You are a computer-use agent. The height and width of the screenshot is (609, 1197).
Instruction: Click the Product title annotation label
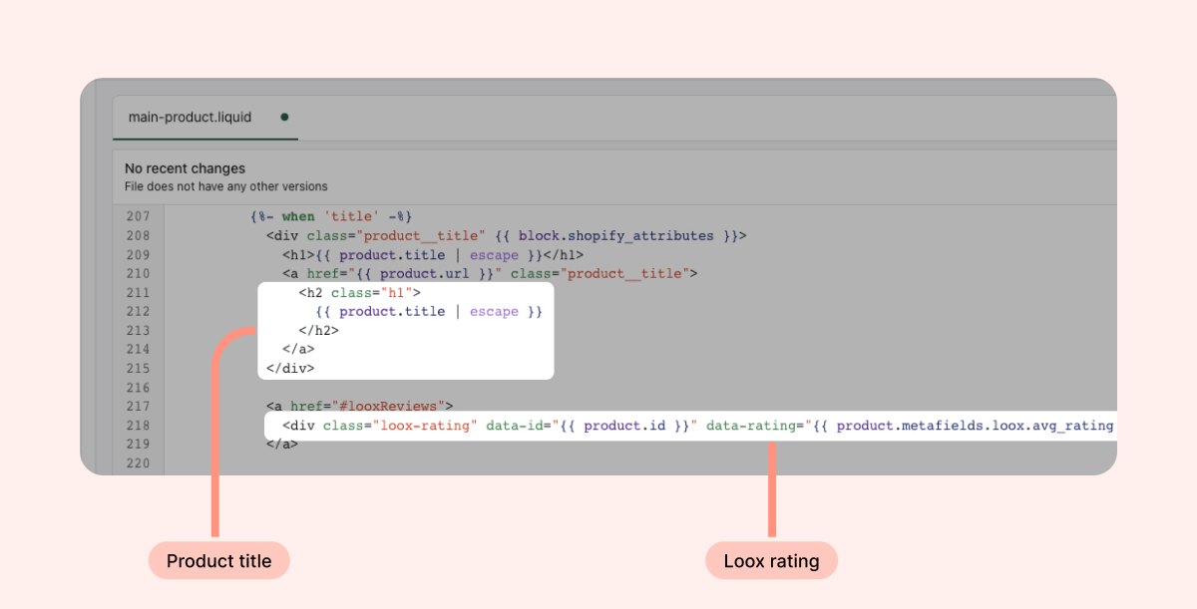point(218,561)
